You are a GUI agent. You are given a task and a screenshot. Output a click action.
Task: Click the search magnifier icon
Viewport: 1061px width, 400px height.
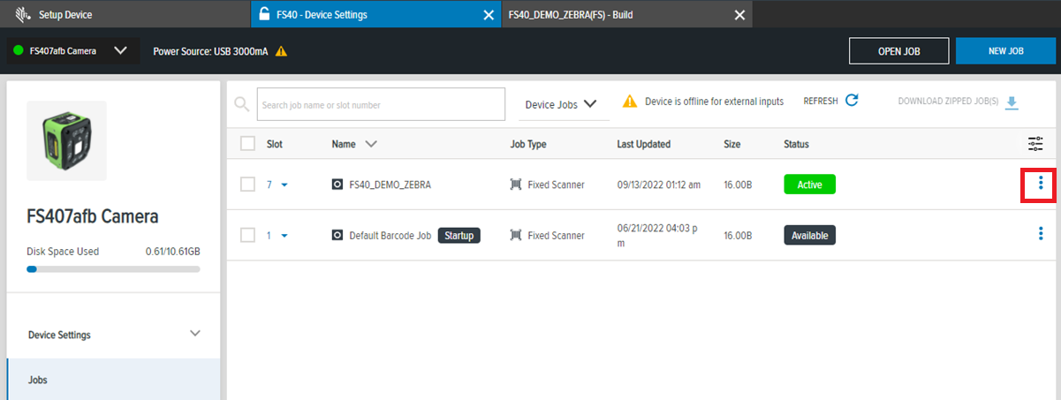pyautogui.click(x=241, y=104)
